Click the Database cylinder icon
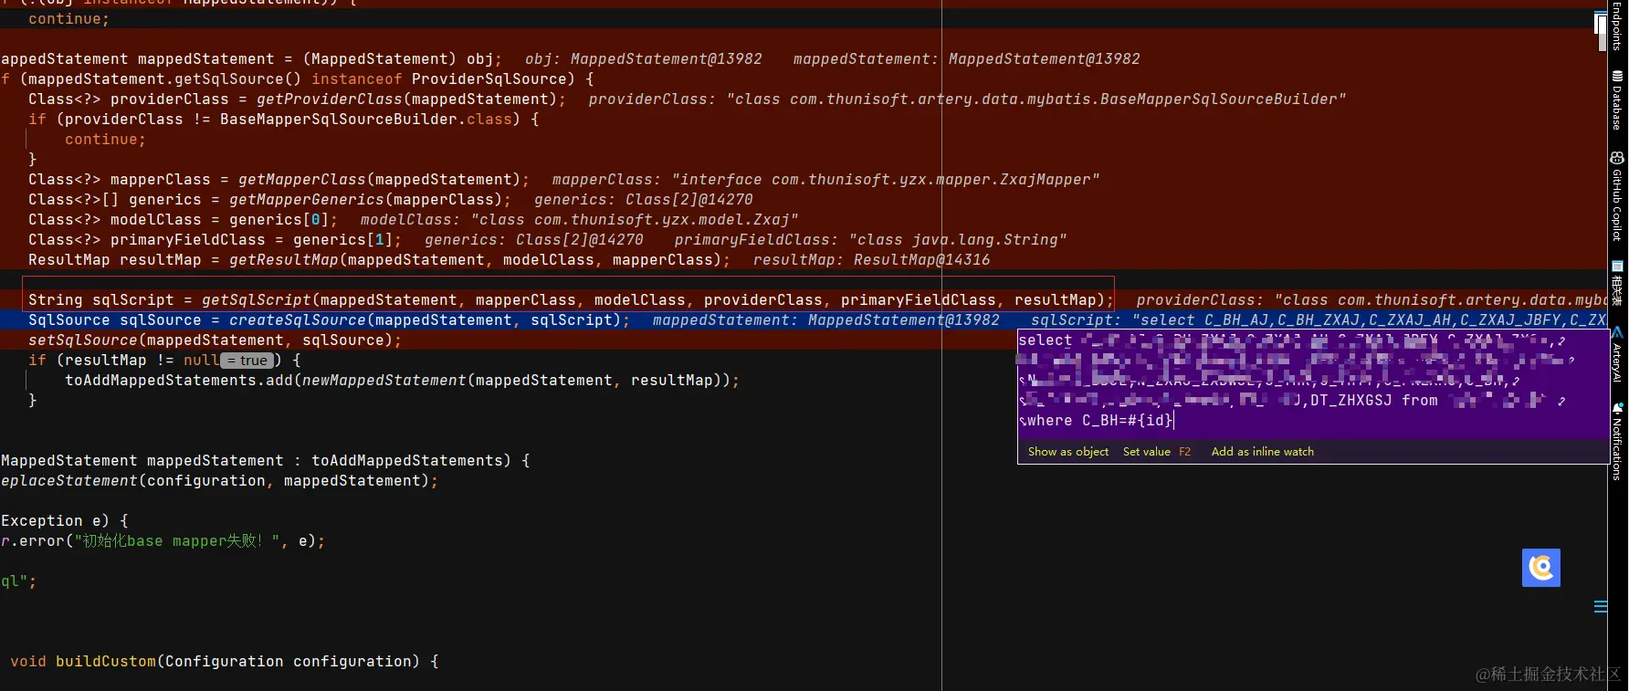 click(1617, 76)
